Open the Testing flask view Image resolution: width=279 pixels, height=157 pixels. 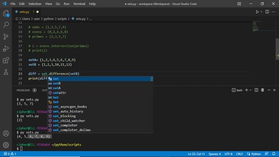tap(6, 72)
